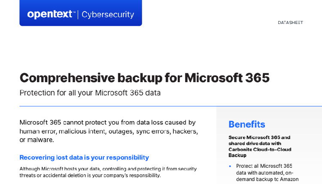
Task: Click the phrase "human error" in the intro paragraph
Action: (37, 131)
